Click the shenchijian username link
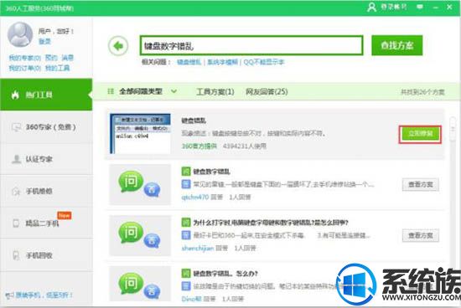461x308 pixels. click(x=198, y=248)
